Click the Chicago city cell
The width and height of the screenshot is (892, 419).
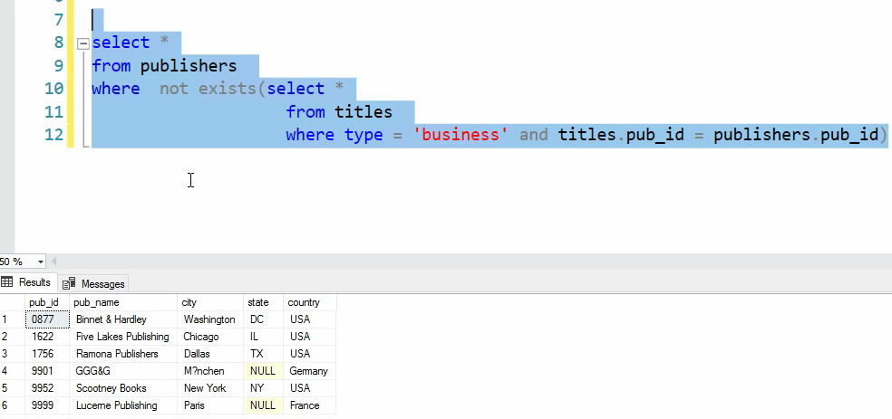pos(210,337)
